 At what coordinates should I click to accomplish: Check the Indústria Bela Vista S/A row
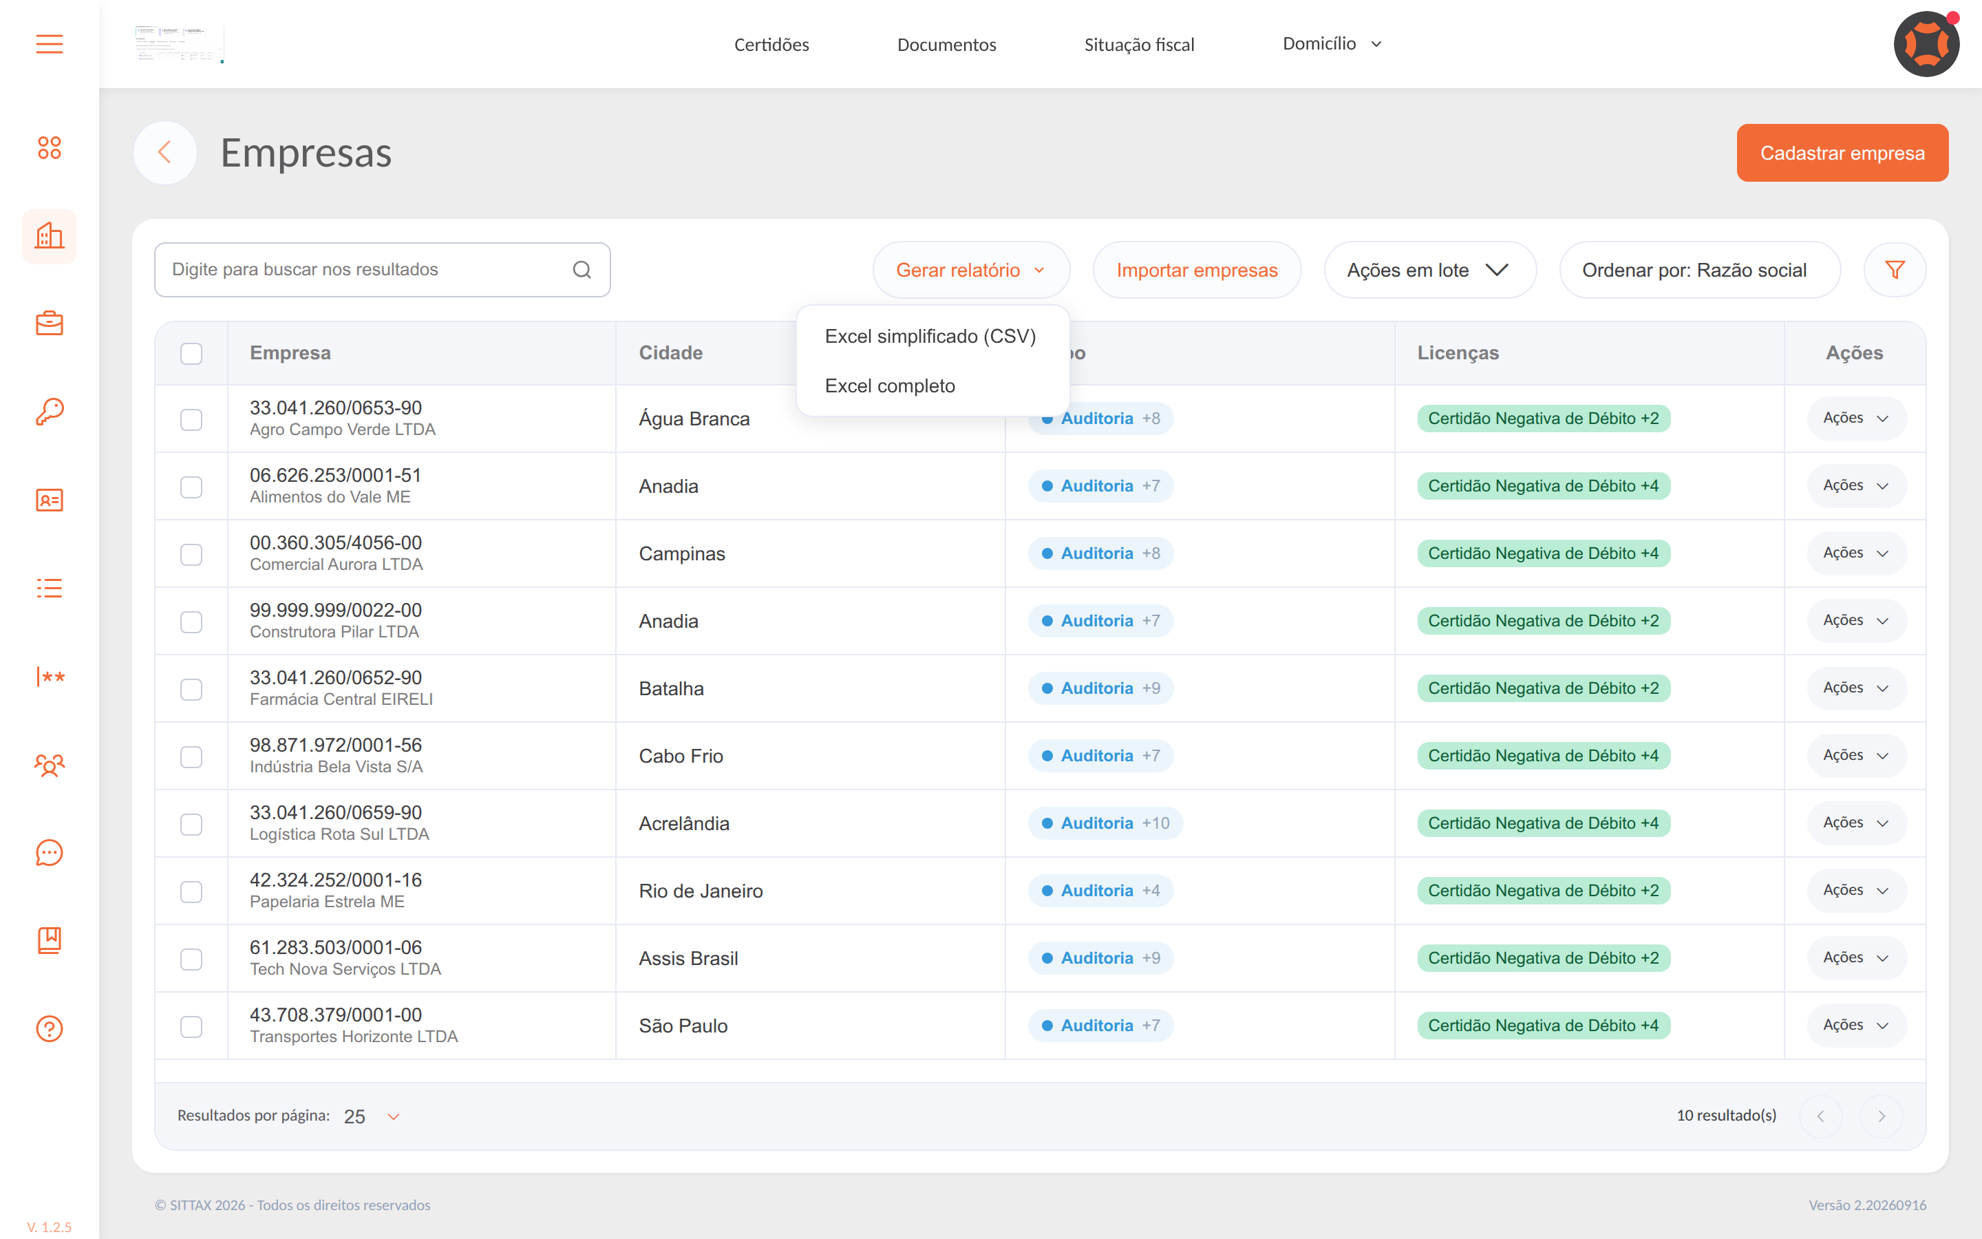(x=191, y=756)
